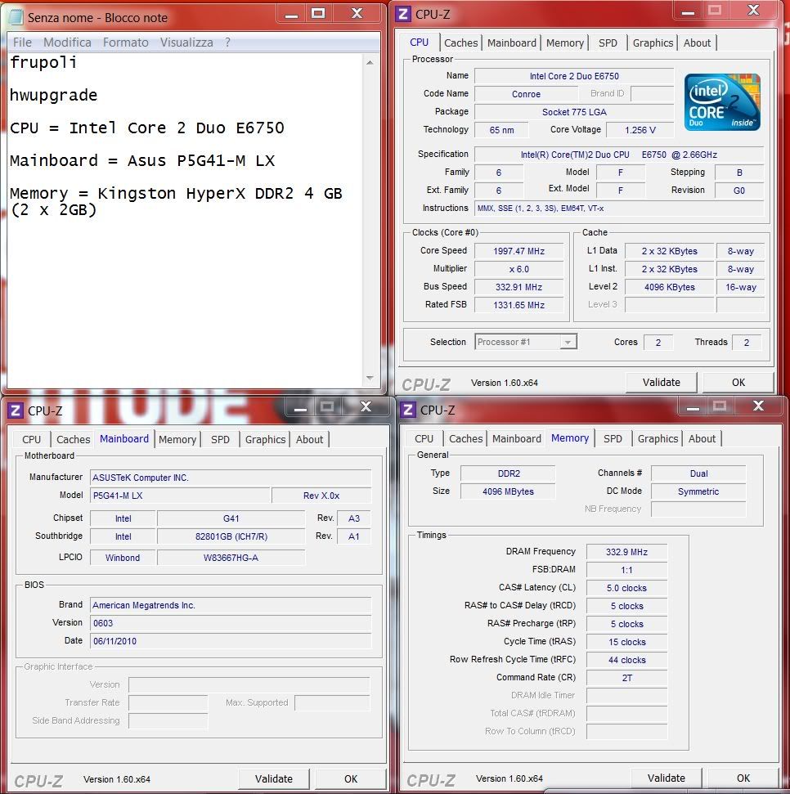Image resolution: width=790 pixels, height=794 pixels.
Task: Open Formato menu in Blocco note
Action: point(126,43)
